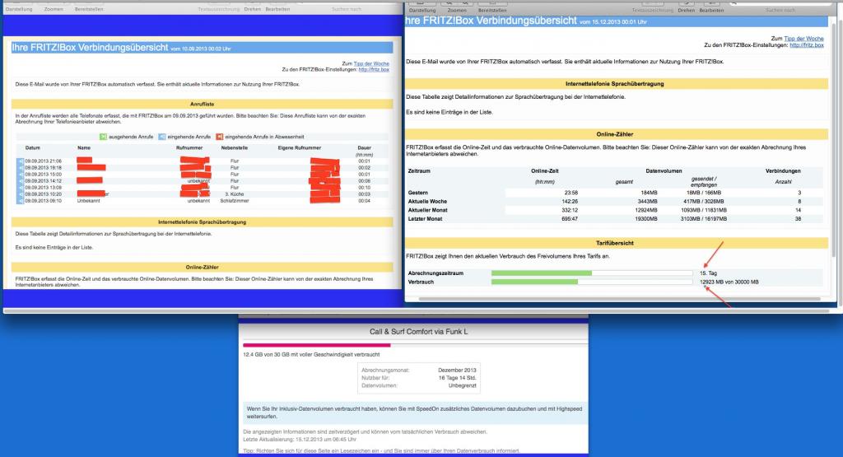Click the Rufnummer column header in Anrufliste
The image size is (843, 457).
[189, 147]
